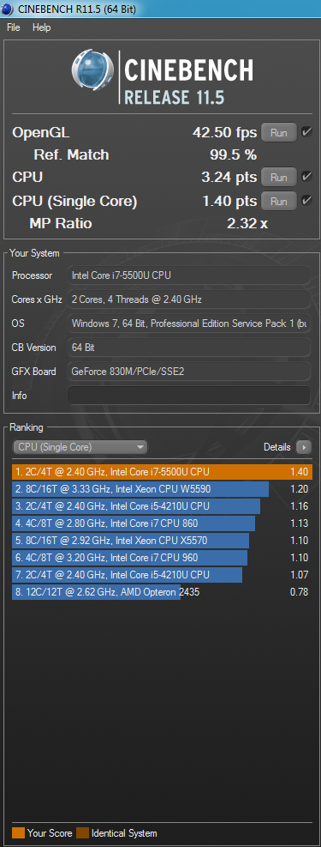The height and width of the screenshot is (847, 321).
Task: Click the brown Identical System legend swatch
Action: (82, 833)
